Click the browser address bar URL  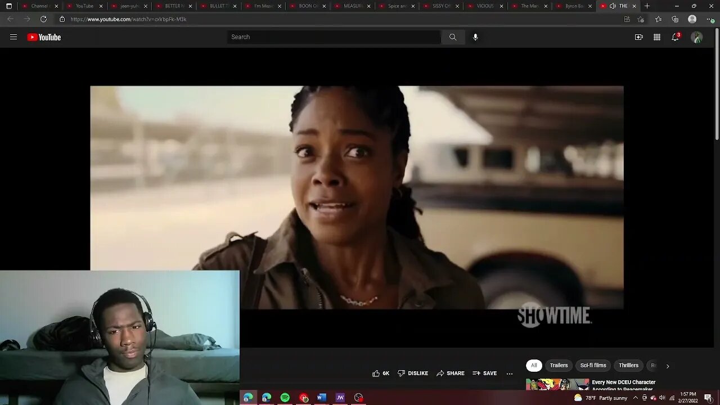tap(128, 19)
